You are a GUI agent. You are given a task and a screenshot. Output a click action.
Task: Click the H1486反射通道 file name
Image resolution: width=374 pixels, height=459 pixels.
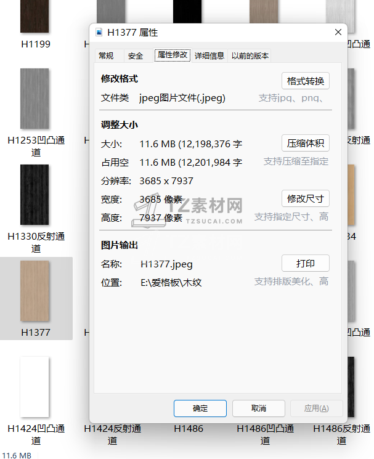click(x=341, y=435)
